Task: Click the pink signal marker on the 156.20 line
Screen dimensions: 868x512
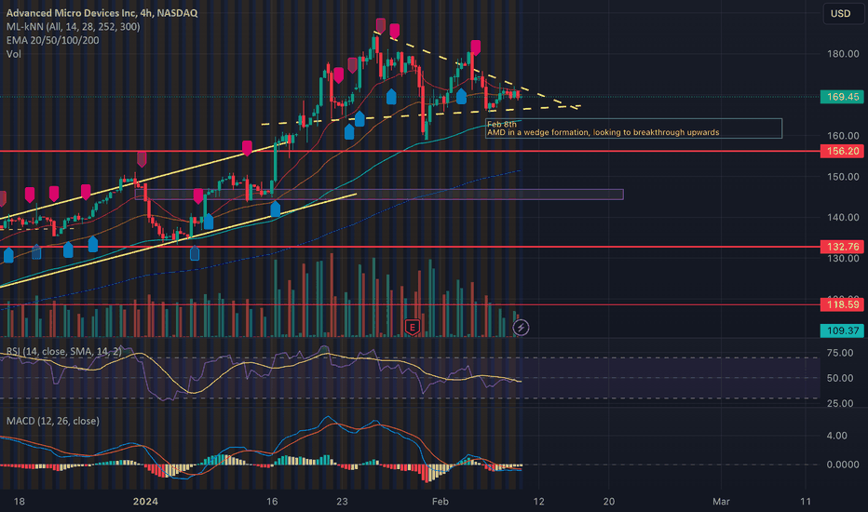Action: tap(247, 147)
